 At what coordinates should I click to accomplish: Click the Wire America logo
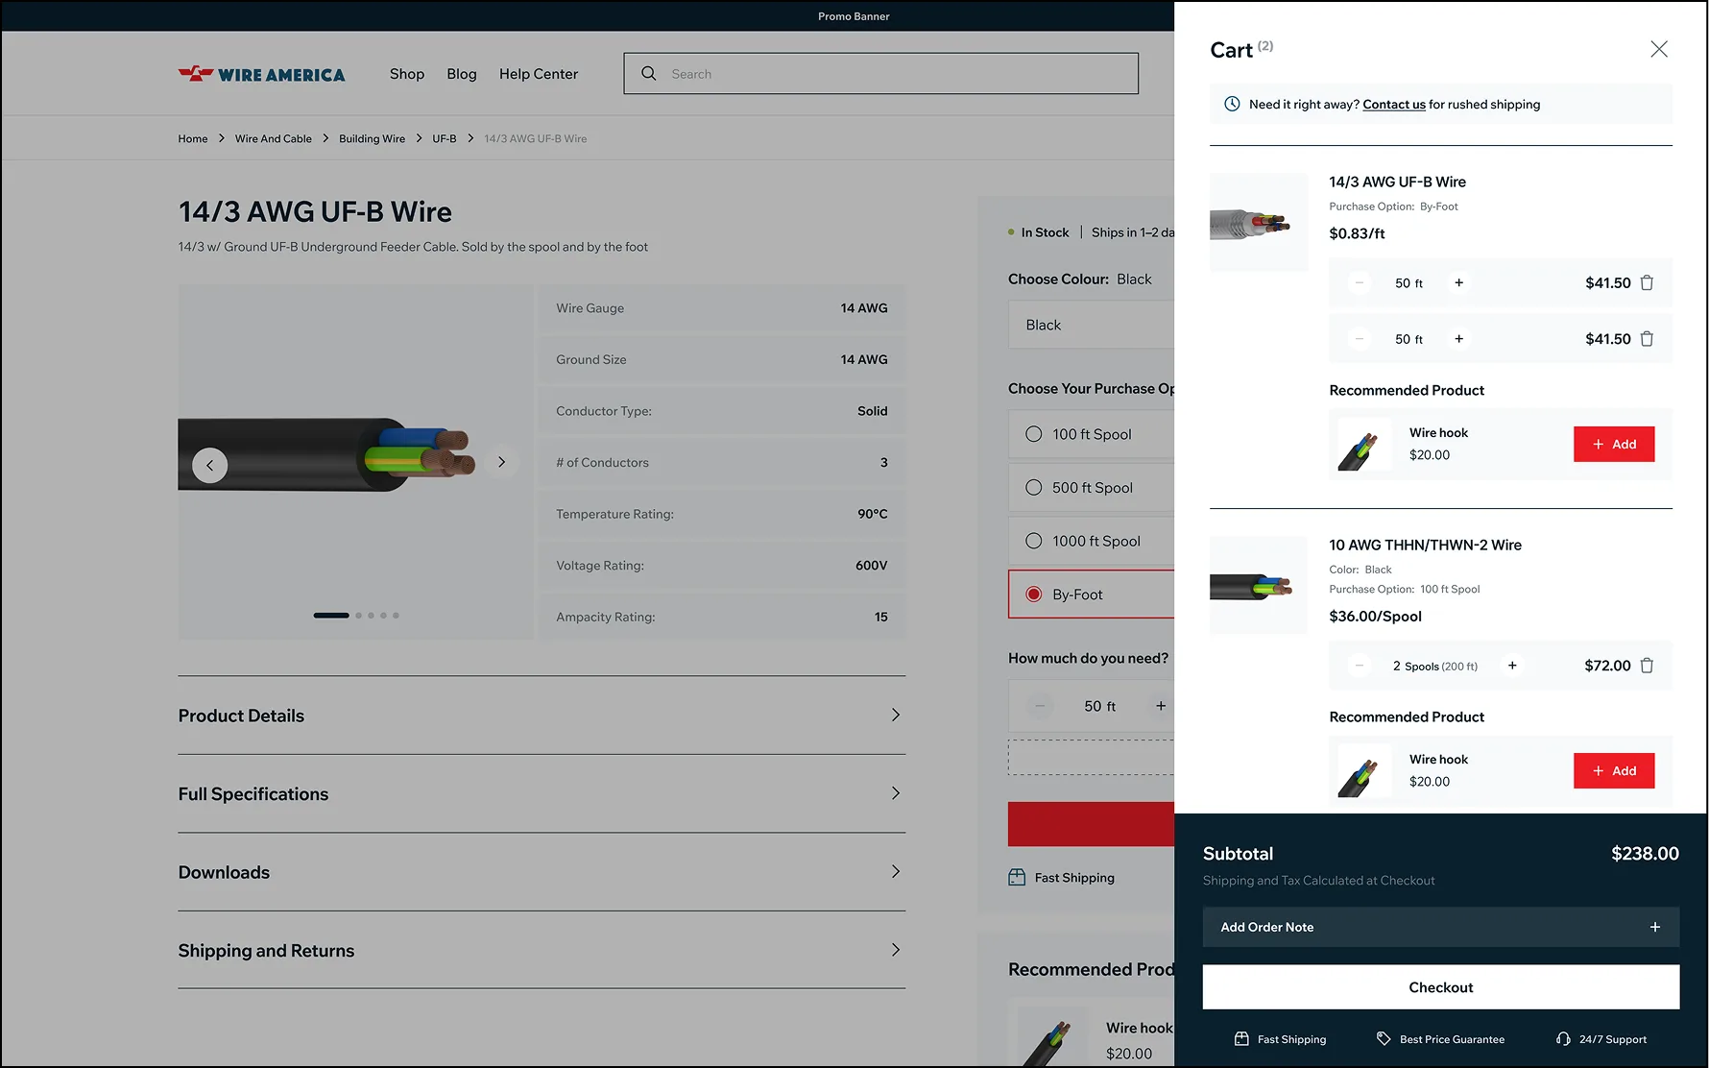click(261, 74)
